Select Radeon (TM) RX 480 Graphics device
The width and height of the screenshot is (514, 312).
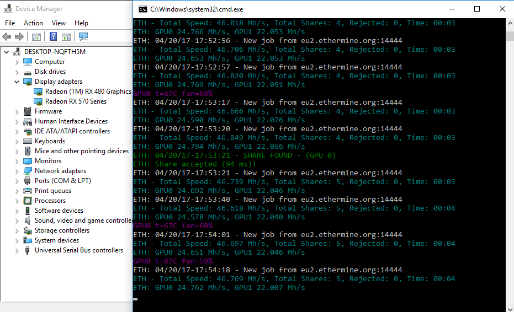[88, 92]
